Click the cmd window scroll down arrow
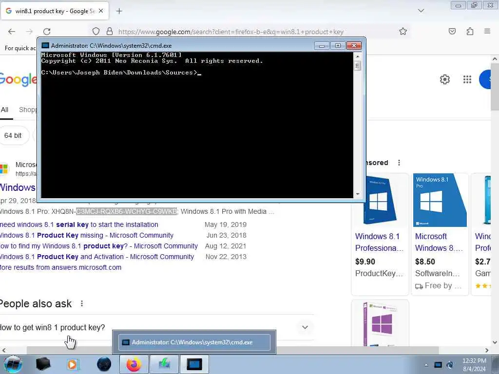Viewport: 499px width, 374px height. point(357,194)
